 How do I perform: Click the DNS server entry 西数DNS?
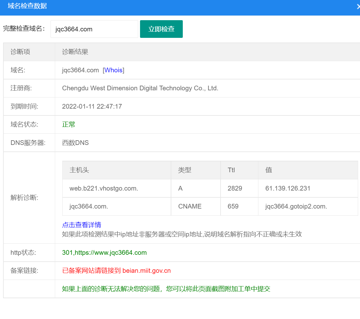pyautogui.click(x=75, y=142)
